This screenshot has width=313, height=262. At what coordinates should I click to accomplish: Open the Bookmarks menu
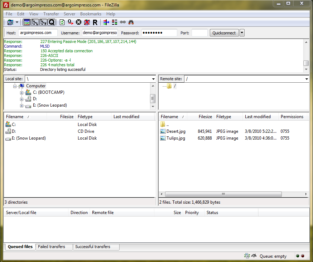click(91, 14)
